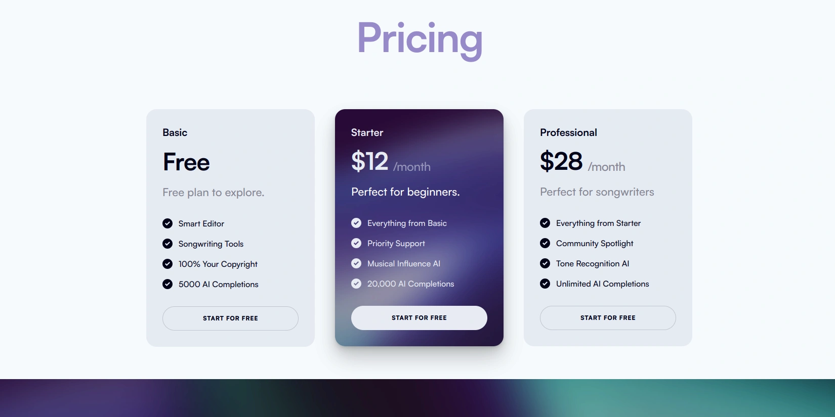Click the Everything from Starter checkmark icon
Screen dimensions: 835x417
point(545,223)
